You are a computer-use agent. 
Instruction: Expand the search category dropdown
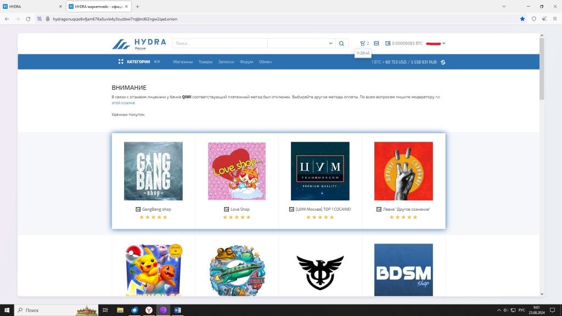[330, 43]
